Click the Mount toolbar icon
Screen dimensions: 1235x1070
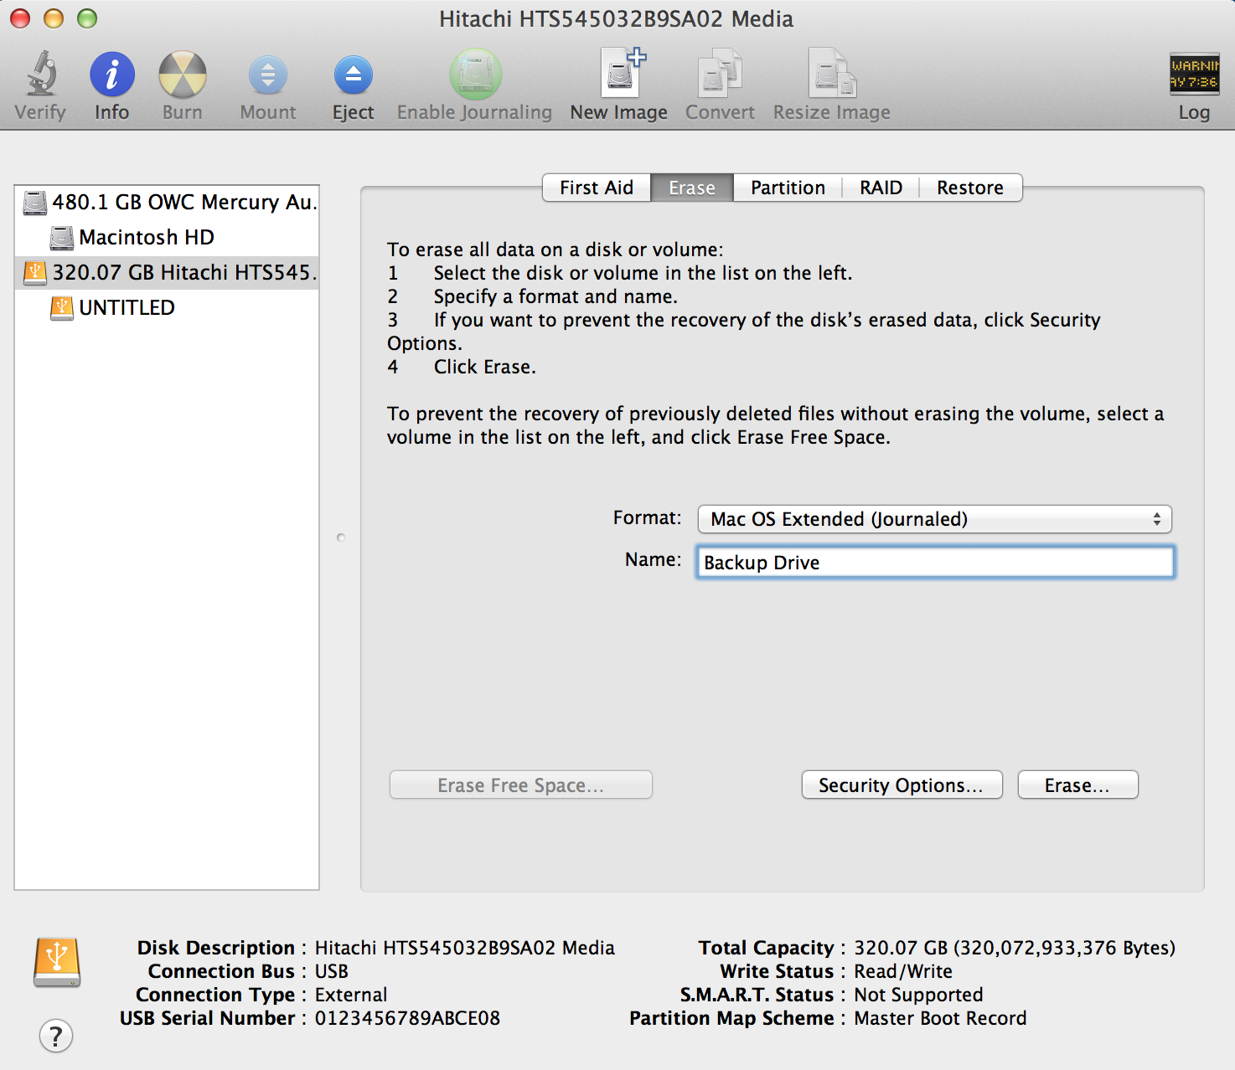point(268,75)
